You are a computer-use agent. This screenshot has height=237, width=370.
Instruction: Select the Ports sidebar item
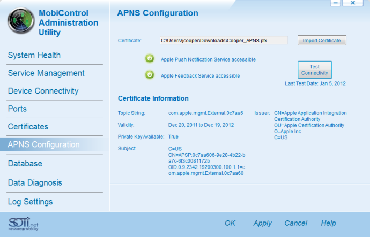tap(17, 109)
